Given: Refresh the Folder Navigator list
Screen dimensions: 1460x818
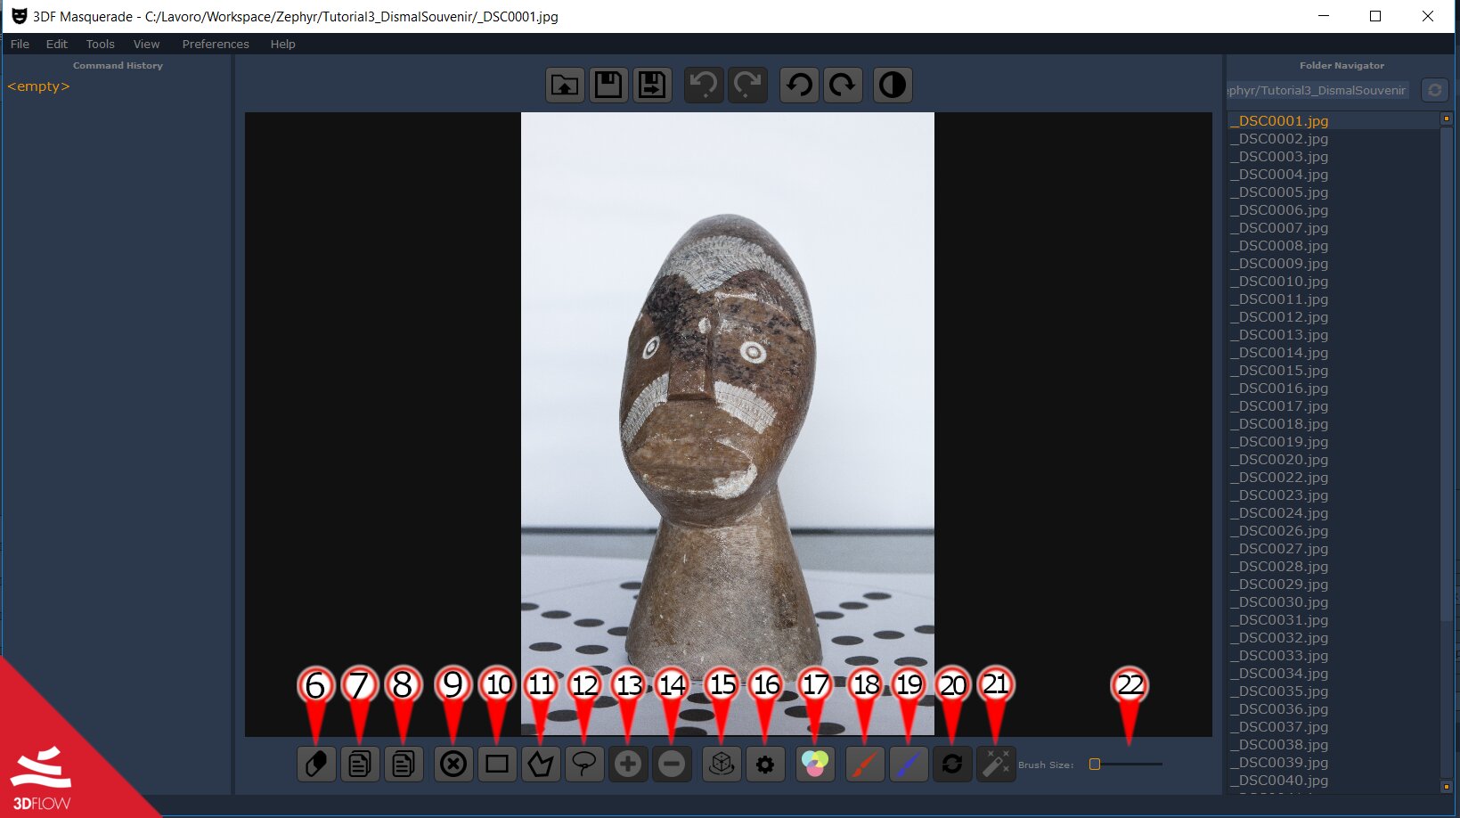Looking at the screenshot, I should point(1434,90).
